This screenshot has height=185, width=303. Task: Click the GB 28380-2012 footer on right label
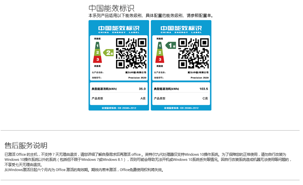pyautogui.click(x=181, y=108)
